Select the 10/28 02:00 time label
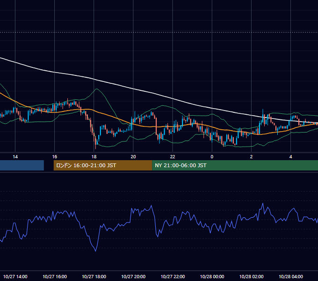 pos(251,276)
